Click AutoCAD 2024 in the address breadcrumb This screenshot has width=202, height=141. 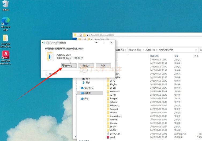pyautogui.click(x=166, y=50)
